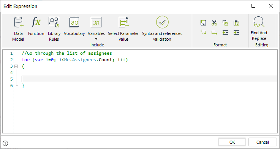Run Syntax and references validation
The height and width of the screenshot is (149, 280).
pyautogui.click(x=162, y=29)
